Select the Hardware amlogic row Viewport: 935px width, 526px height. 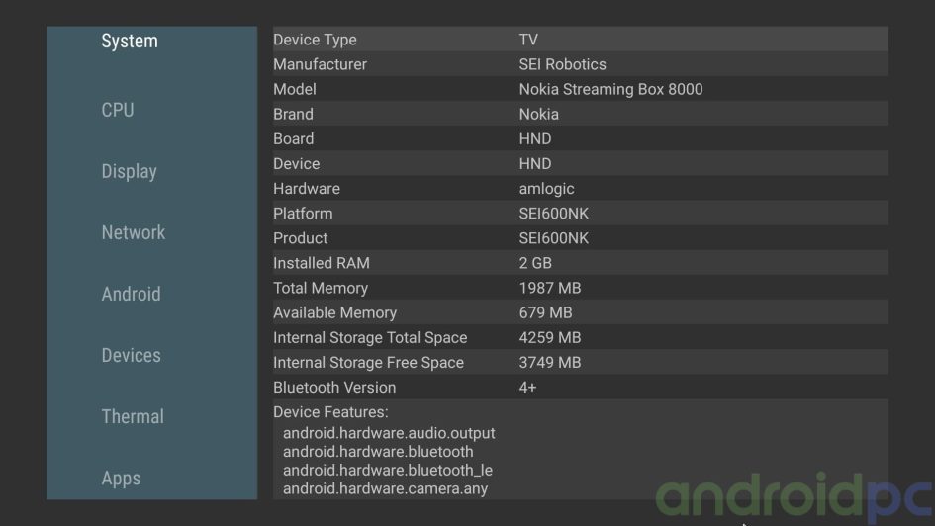[580, 188]
